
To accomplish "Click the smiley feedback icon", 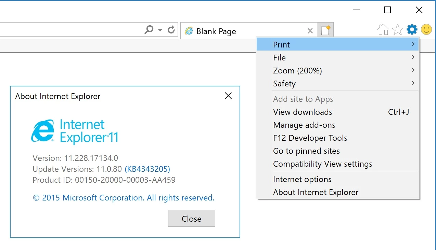I will (426, 29).
